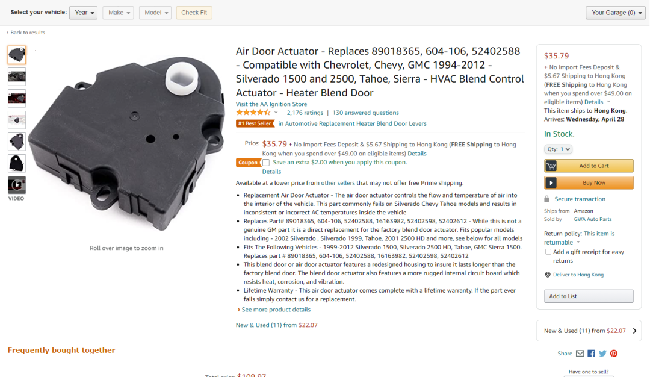Go back to search results

pos(26,33)
